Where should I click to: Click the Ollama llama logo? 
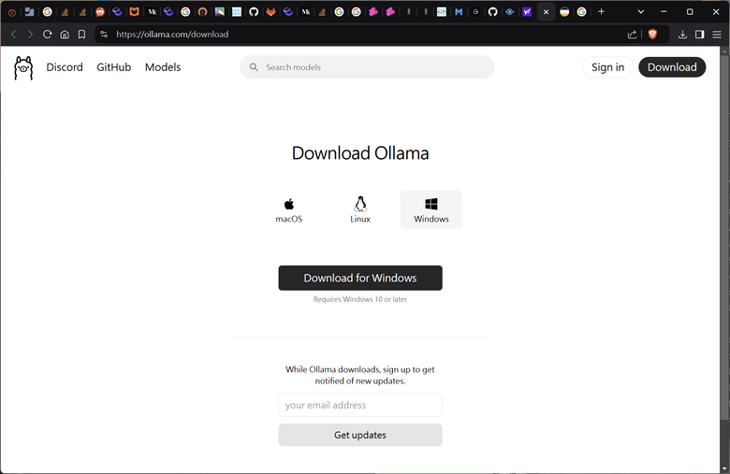pyautogui.click(x=23, y=68)
